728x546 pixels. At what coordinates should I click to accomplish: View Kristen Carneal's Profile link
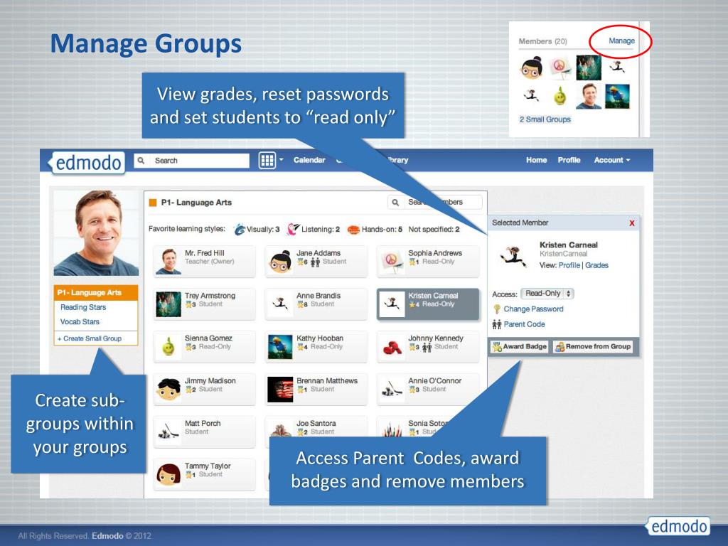coord(569,265)
